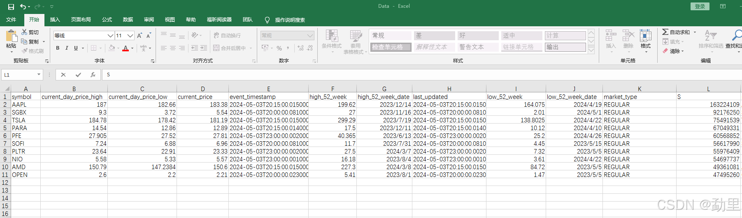
Task: Click the formula bar cancel X icon
Action: (x=63, y=75)
